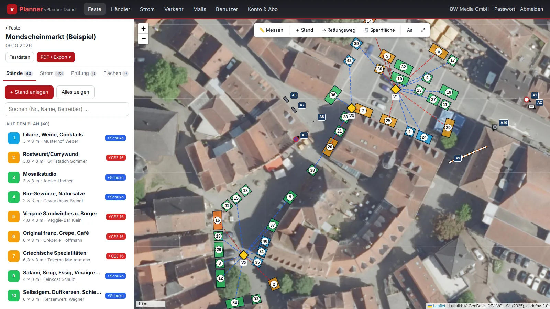Choose the Rettungsweg drawing tool
The image size is (550, 309).
click(x=339, y=30)
